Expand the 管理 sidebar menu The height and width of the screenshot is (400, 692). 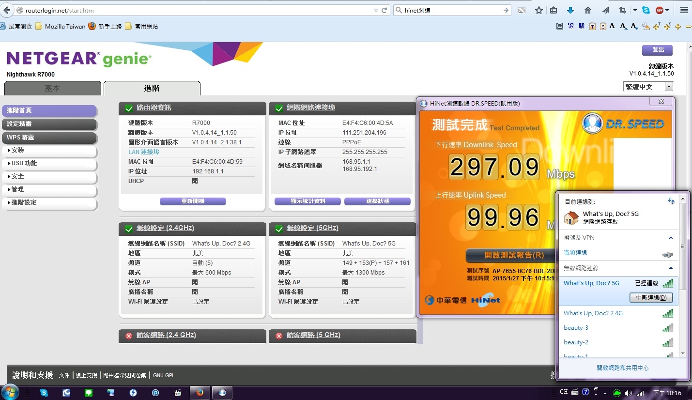tap(49, 189)
